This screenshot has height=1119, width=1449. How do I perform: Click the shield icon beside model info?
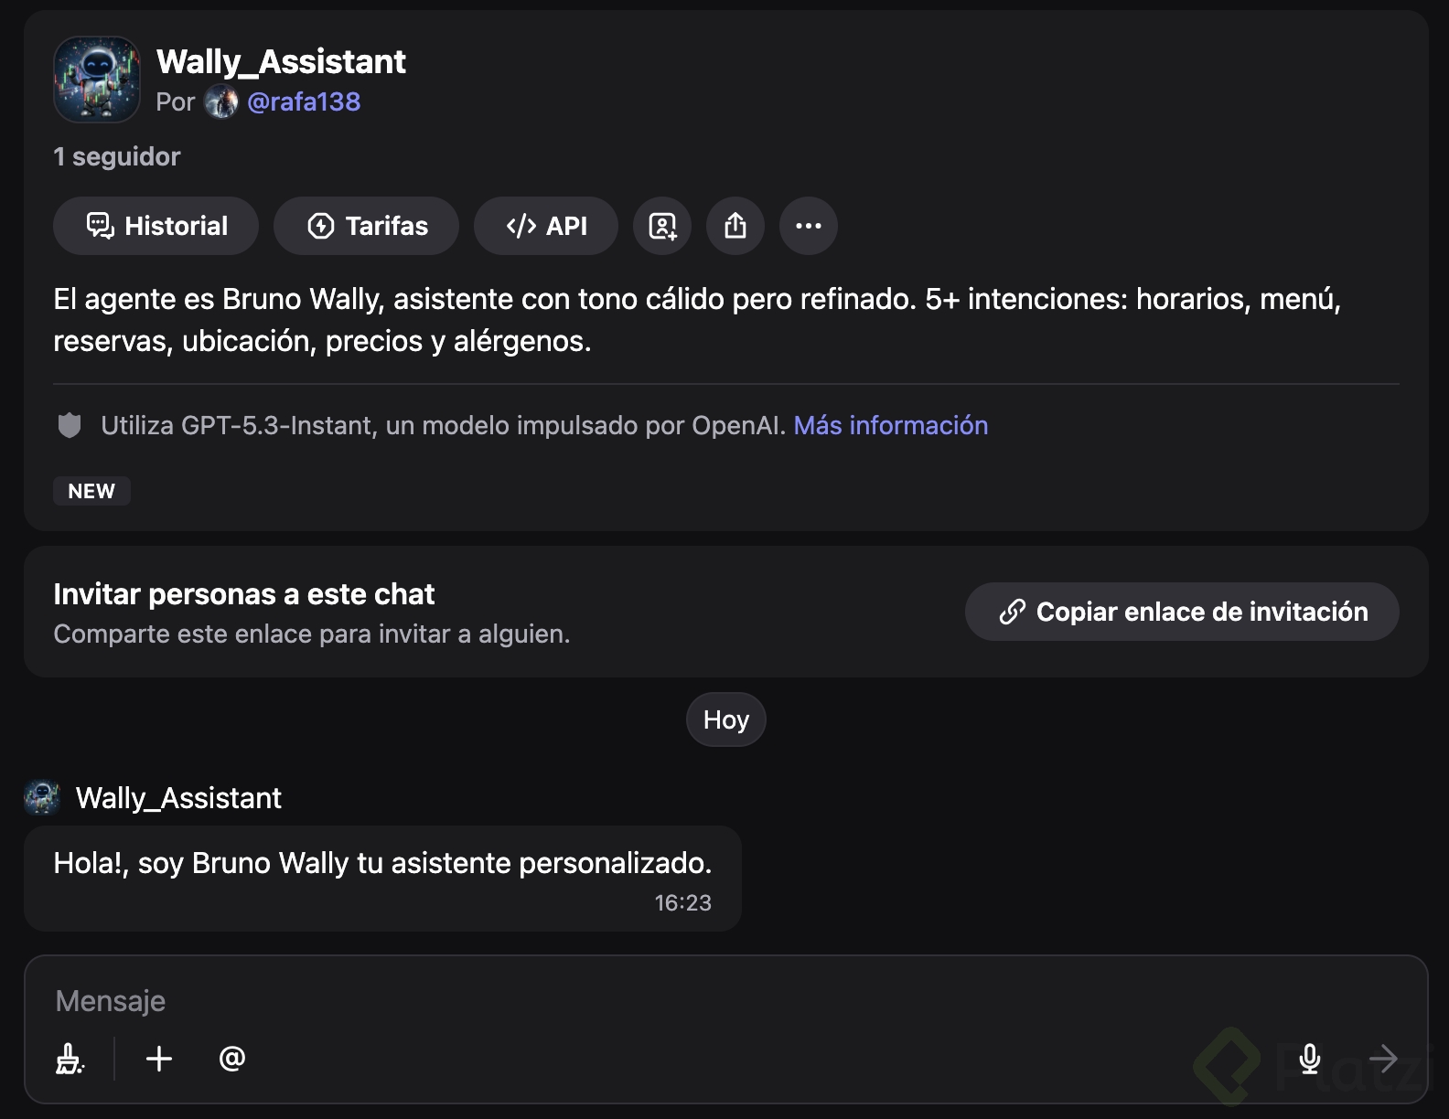70,425
